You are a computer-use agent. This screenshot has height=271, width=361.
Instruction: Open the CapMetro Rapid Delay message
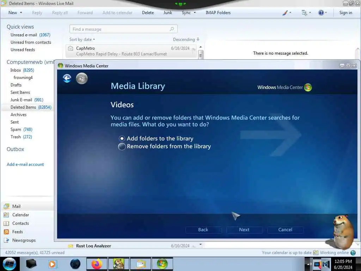click(131, 51)
